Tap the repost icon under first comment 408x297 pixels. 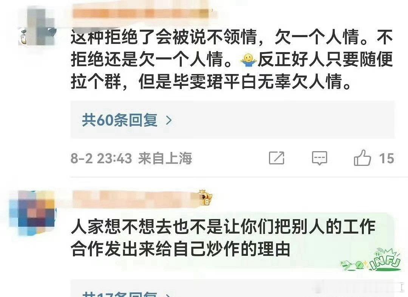coord(276,158)
